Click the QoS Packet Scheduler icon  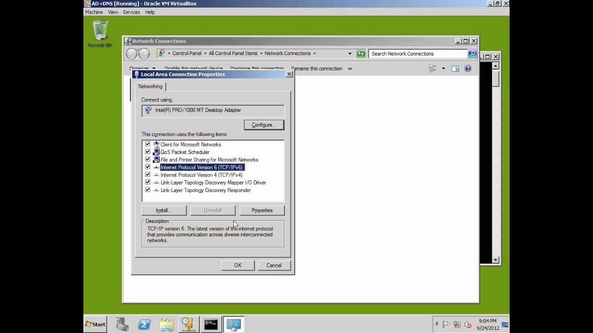tap(156, 152)
